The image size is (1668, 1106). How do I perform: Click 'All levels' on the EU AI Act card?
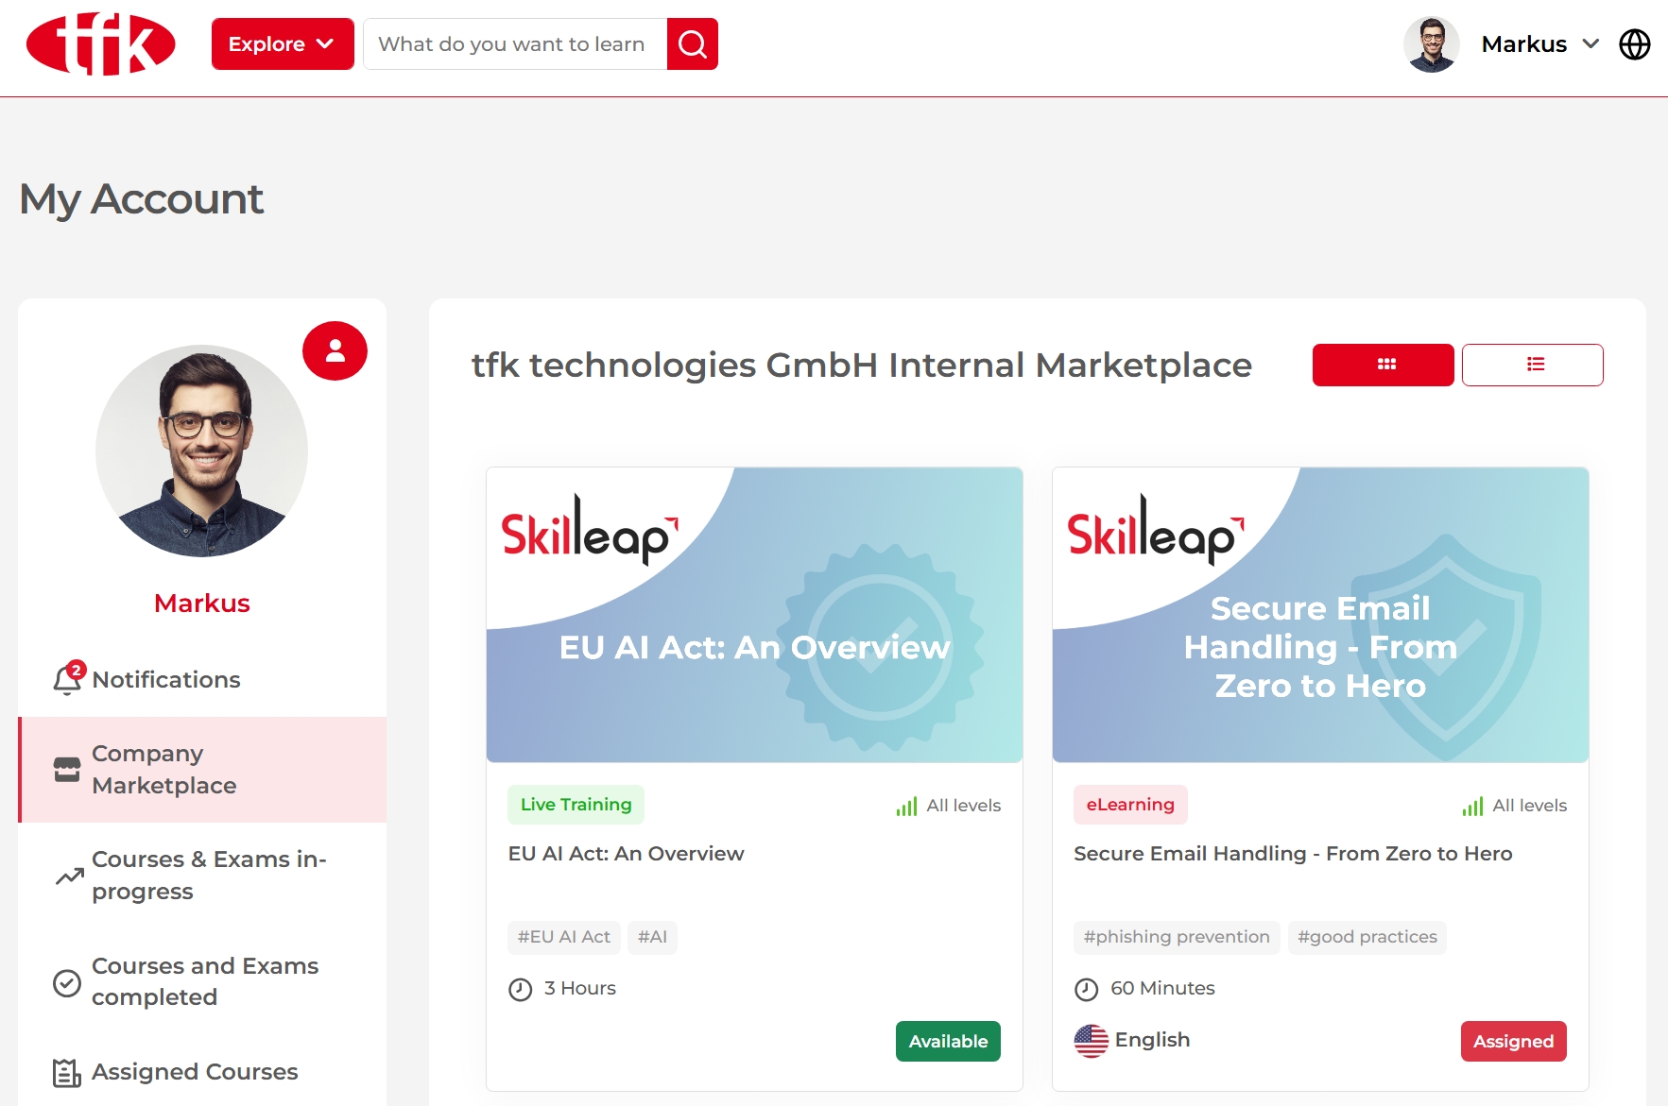tap(964, 806)
